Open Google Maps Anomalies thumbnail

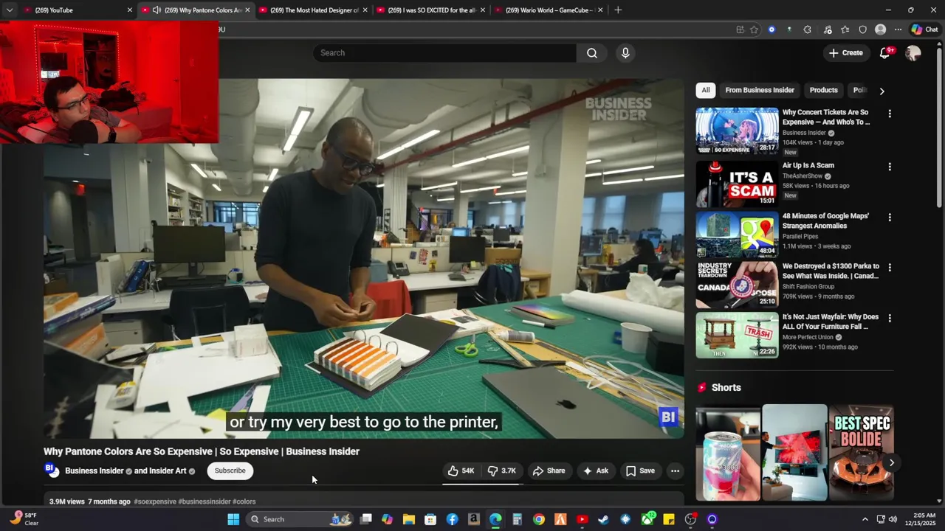click(x=737, y=235)
